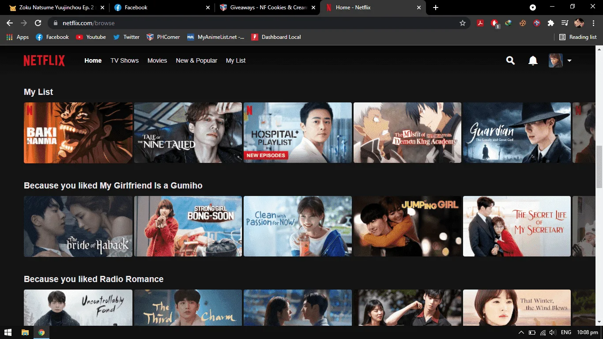Open the Youtube bookmark
603x339 pixels.
coord(90,37)
